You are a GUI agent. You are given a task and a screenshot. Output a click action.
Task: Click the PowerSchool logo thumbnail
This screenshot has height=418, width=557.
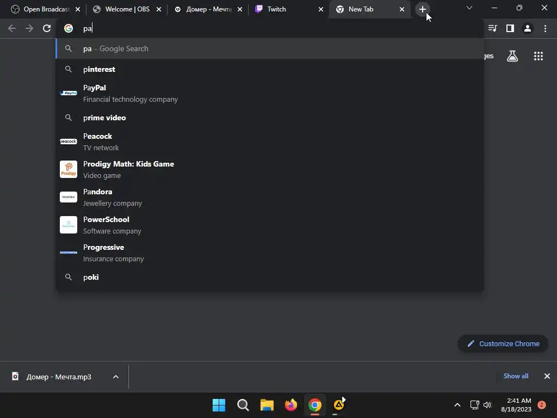pos(69,225)
